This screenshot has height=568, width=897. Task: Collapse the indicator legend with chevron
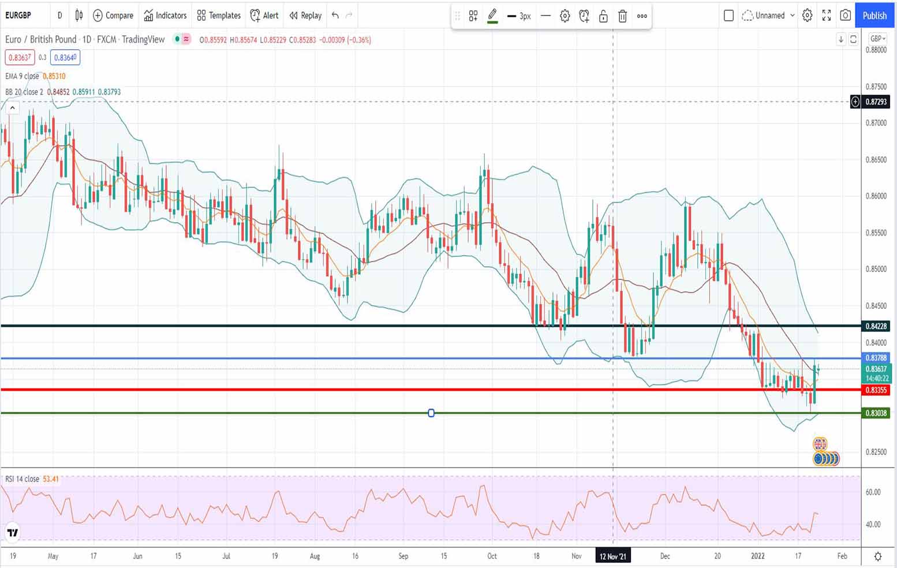click(x=12, y=107)
